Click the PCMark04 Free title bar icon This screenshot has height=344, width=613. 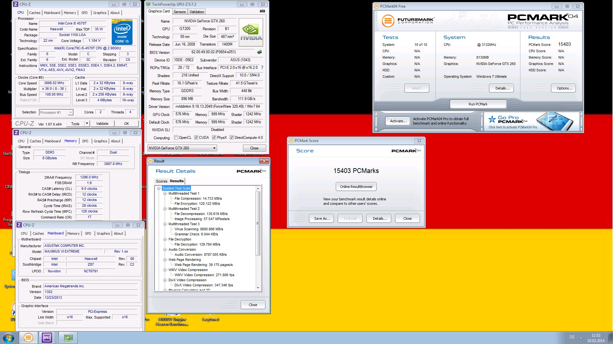point(376,6)
